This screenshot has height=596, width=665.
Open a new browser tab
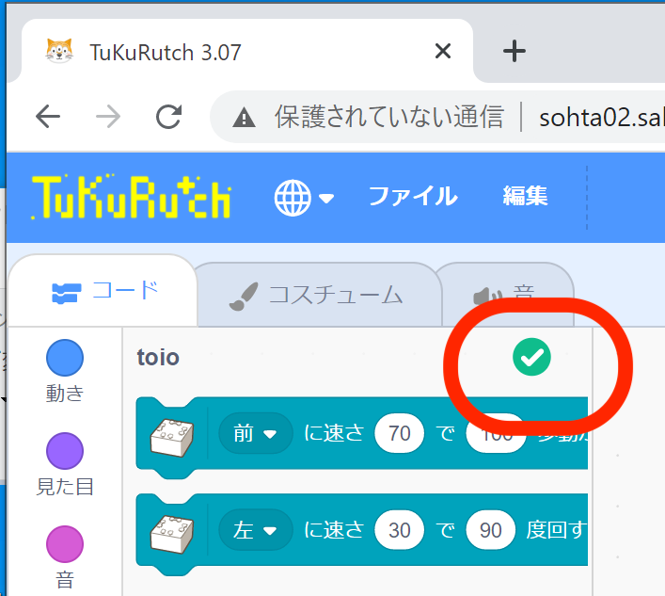pos(514,52)
